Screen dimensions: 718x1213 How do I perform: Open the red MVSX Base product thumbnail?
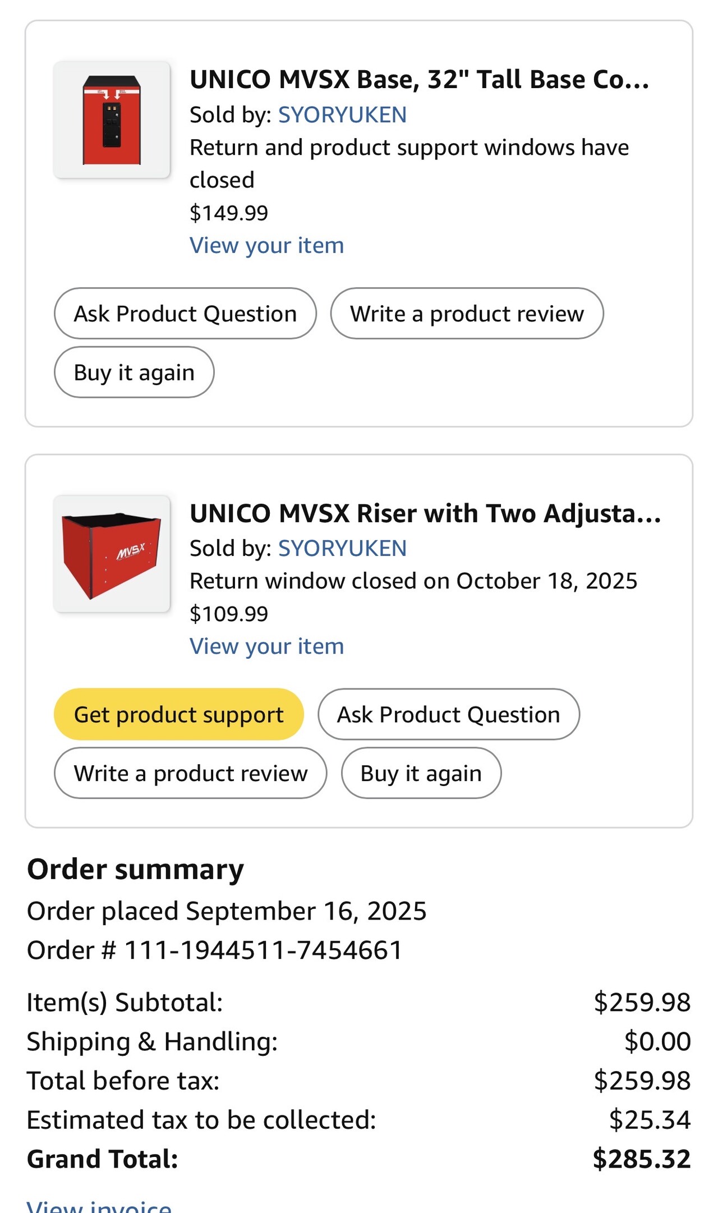(x=112, y=120)
